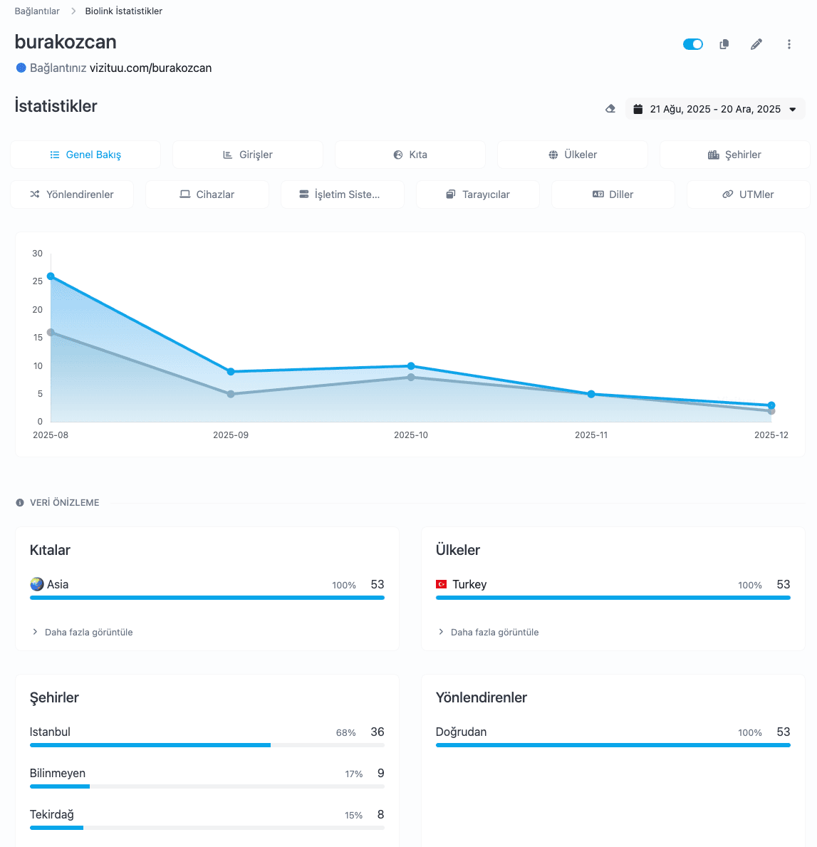
Task: Click the eraser reset filter icon
Action: click(x=610, y=109)
